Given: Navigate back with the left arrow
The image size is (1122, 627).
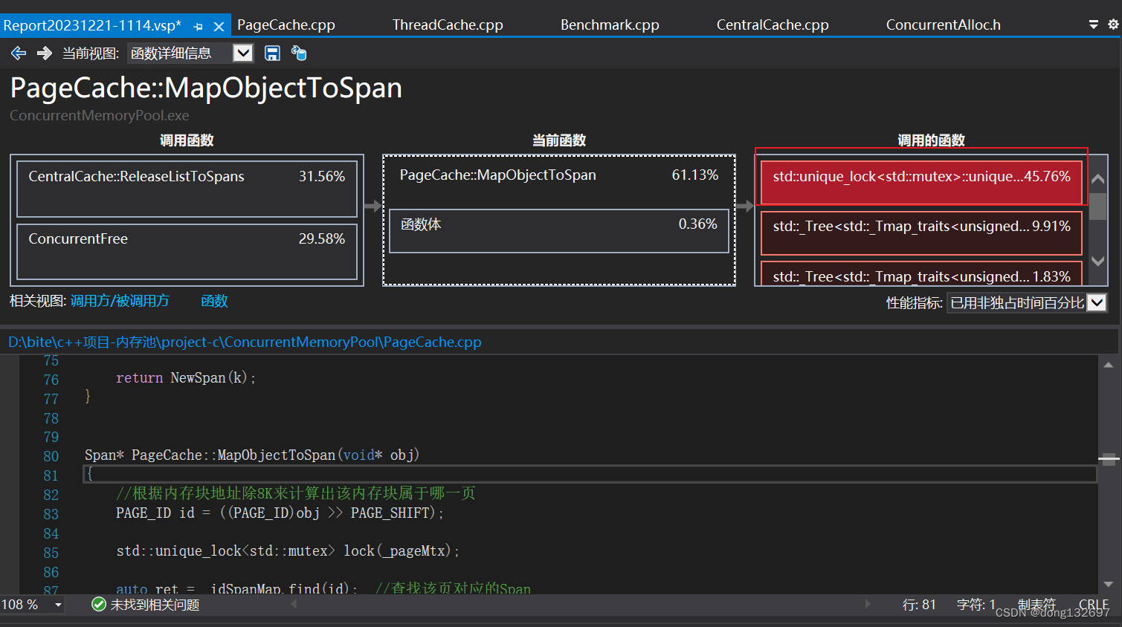Looking at the screenshot, I should 19,53.
